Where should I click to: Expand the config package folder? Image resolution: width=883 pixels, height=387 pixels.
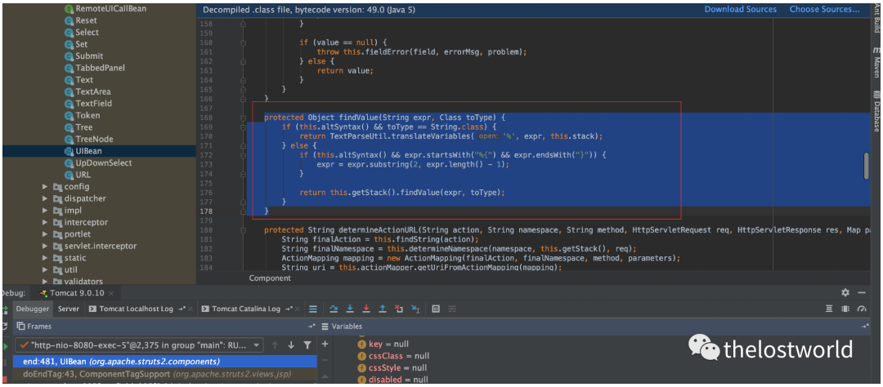pyautogui.click(x=46, y=186)
